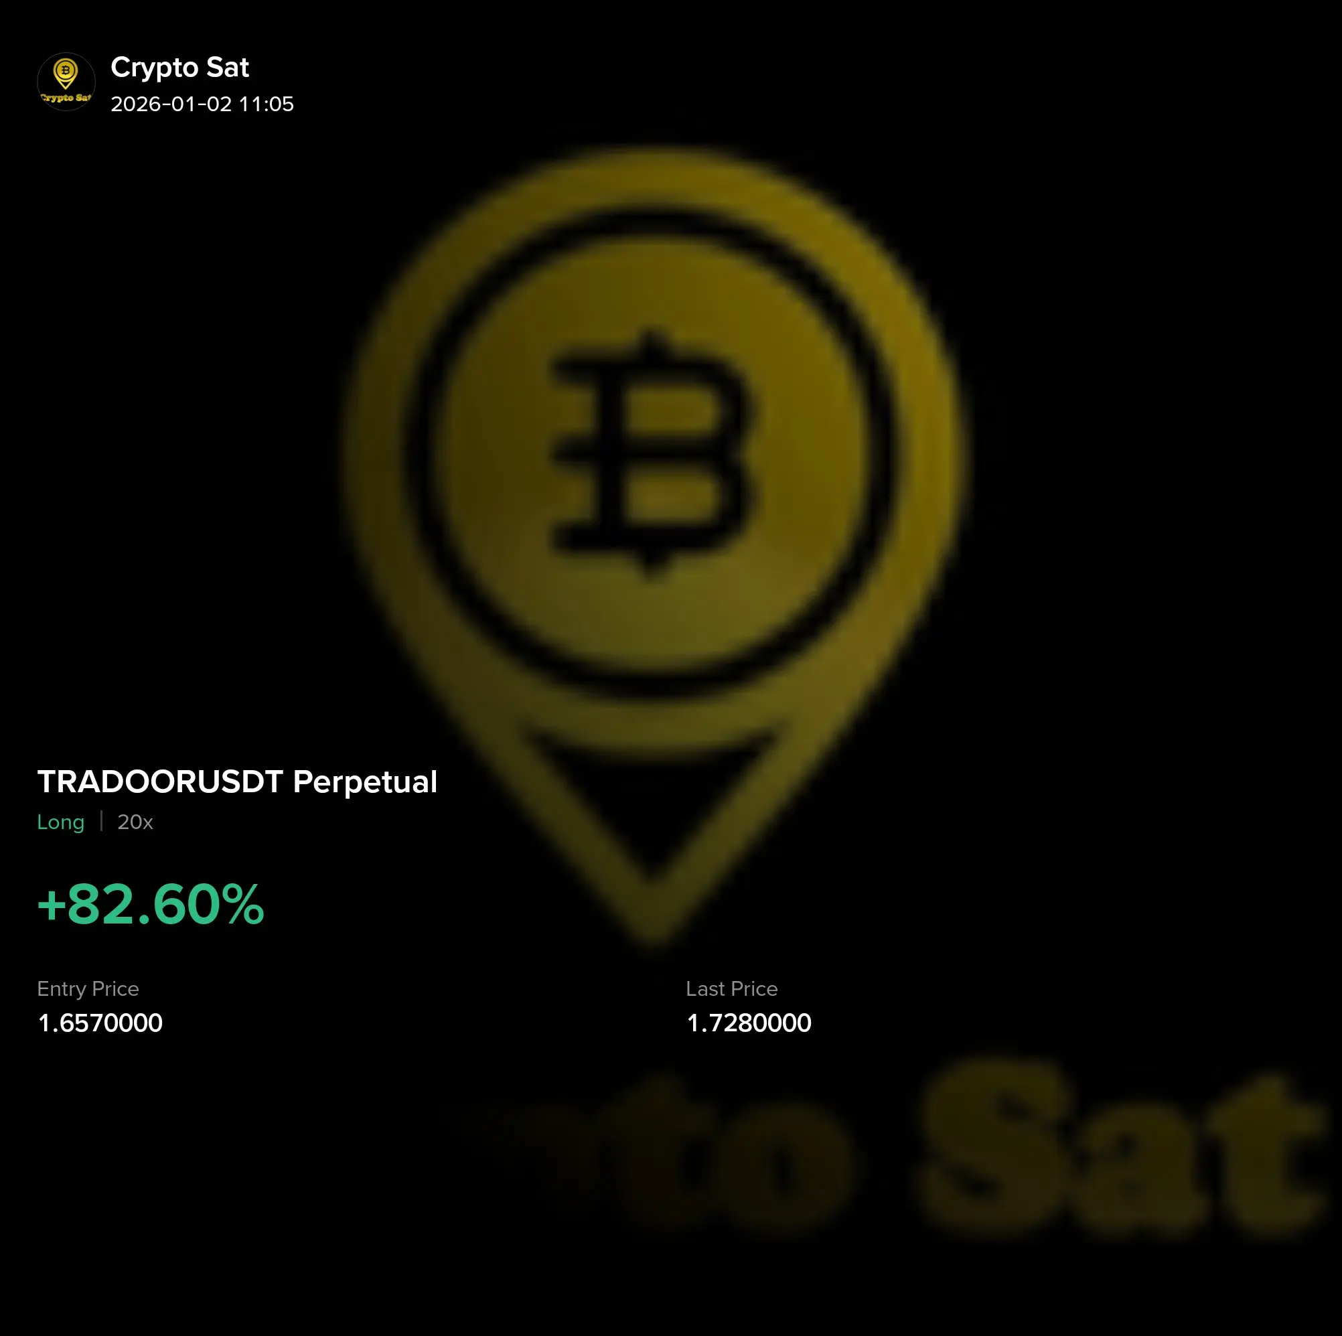Image resolution: width=1342 pixels, height=1336 pixels.
Task: Click the 20x leverage label
Action: [x=135, y=822]
